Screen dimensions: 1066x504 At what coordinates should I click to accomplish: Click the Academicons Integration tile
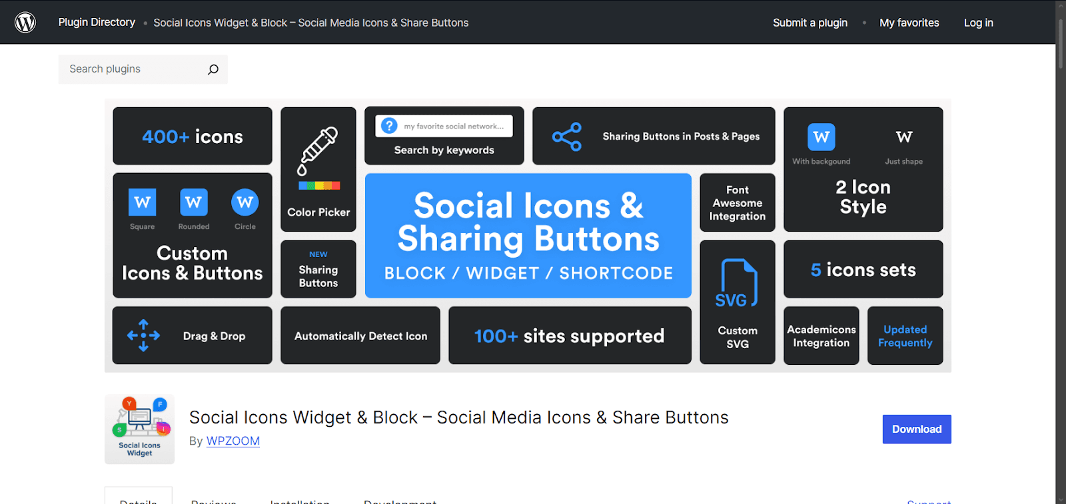pos(821,336)
